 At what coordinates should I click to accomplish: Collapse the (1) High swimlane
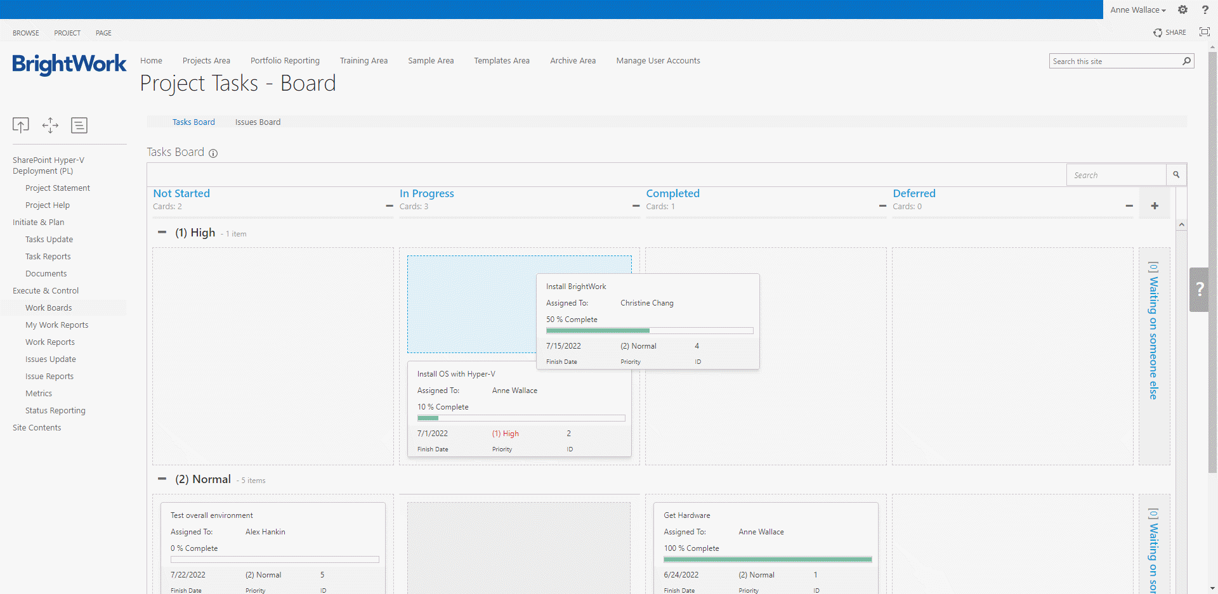pos(162,233)
